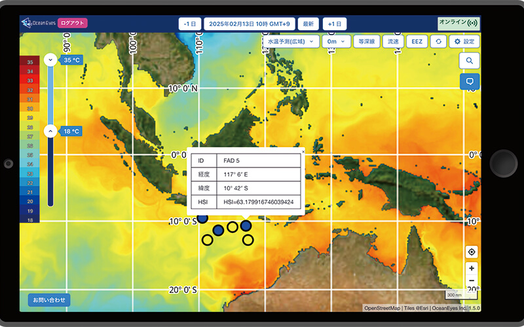The height and width of the screenshot is (327, 524).
Task: Click the orange 31 legend swatch
Action: click(x=29, y=99)
